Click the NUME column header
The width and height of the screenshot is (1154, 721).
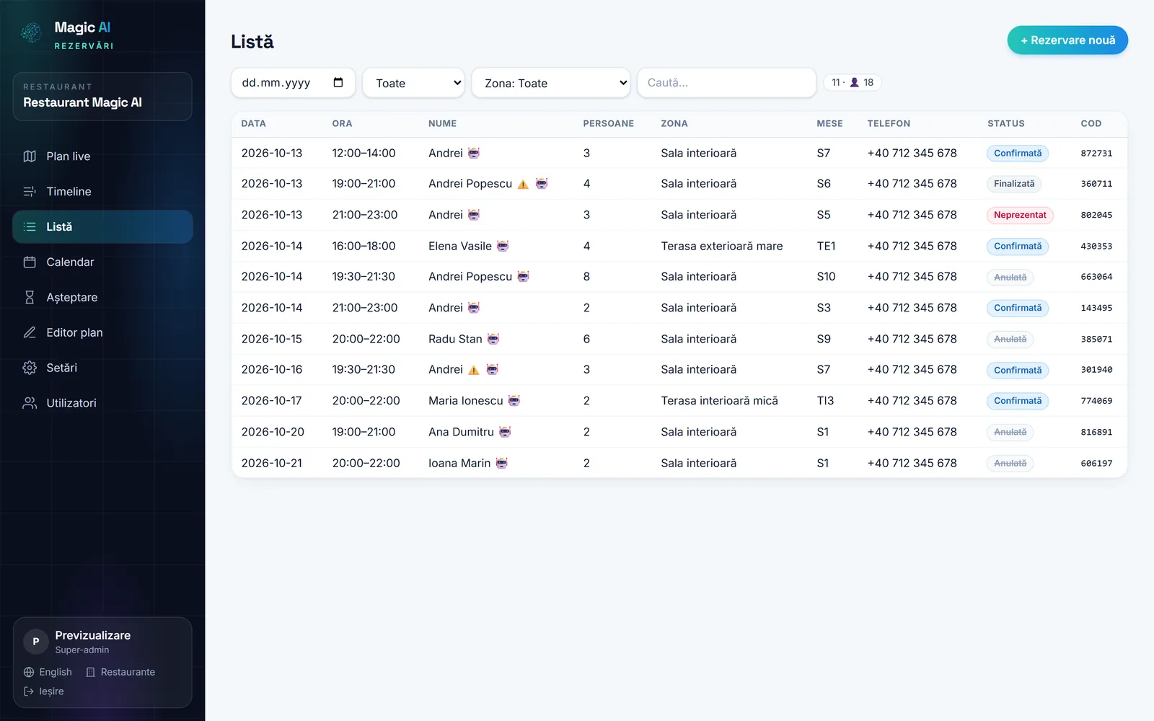point(442,124)
